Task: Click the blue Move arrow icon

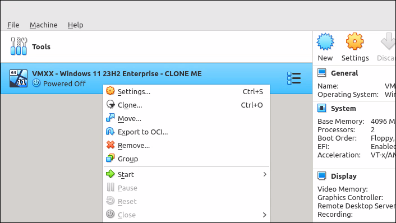Action: pyautogui.click(x=110, y=118)
